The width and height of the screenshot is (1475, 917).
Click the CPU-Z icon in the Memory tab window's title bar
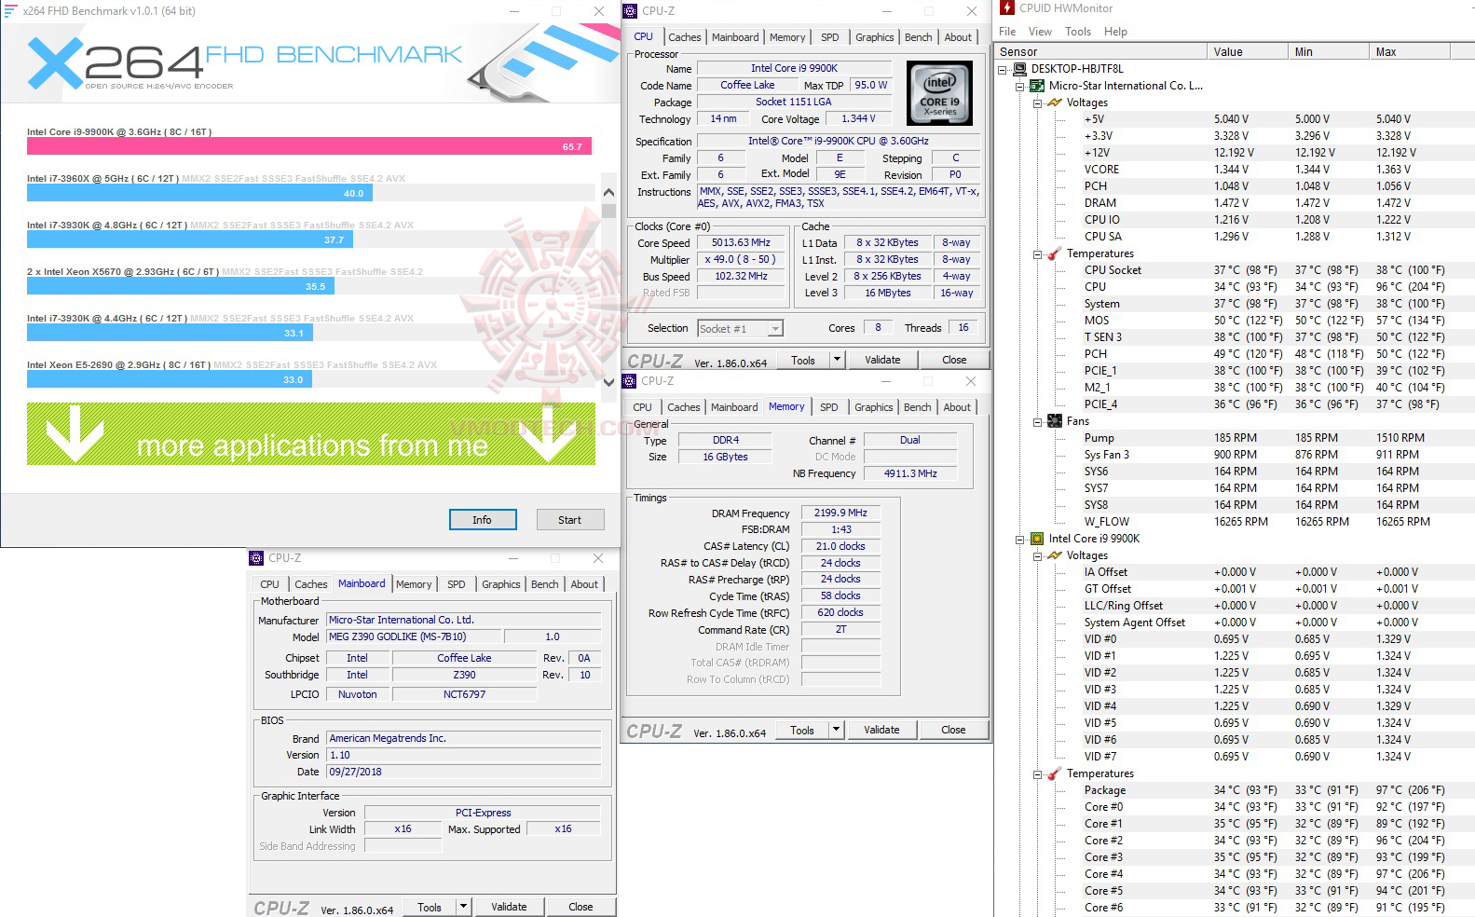click(630, 381)
